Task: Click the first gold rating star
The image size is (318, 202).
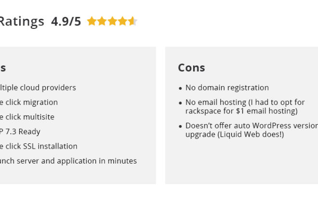Action: pos(92,21)
